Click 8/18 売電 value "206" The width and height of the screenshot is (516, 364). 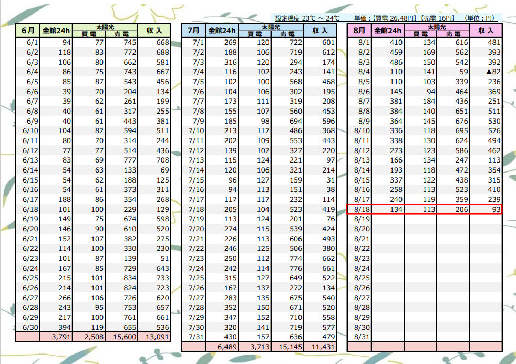pos(453,209)
